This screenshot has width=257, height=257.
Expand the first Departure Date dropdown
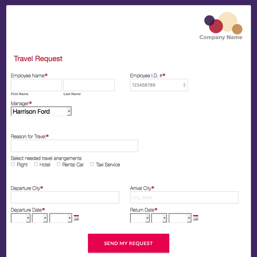(x=21, y=218)
